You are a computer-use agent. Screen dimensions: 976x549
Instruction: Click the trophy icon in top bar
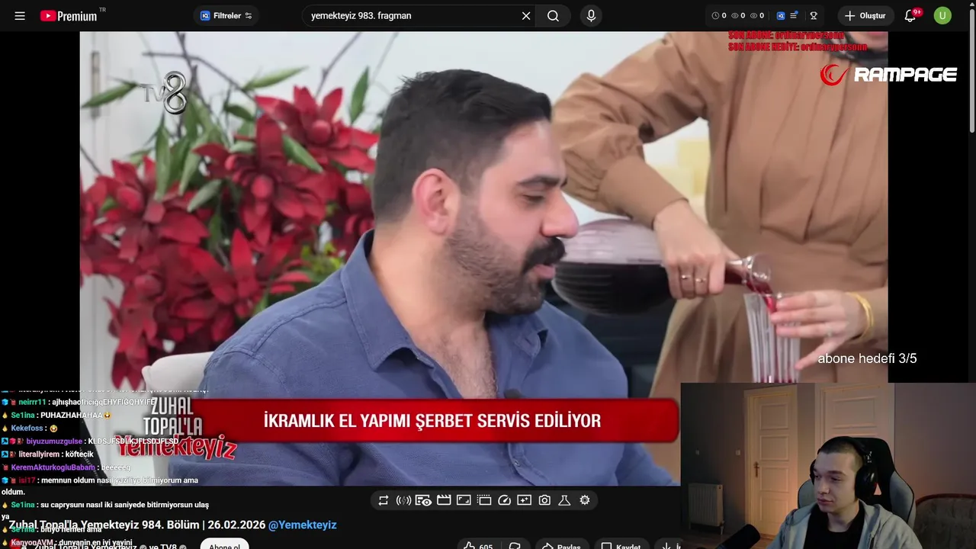(x=814, y=16)
